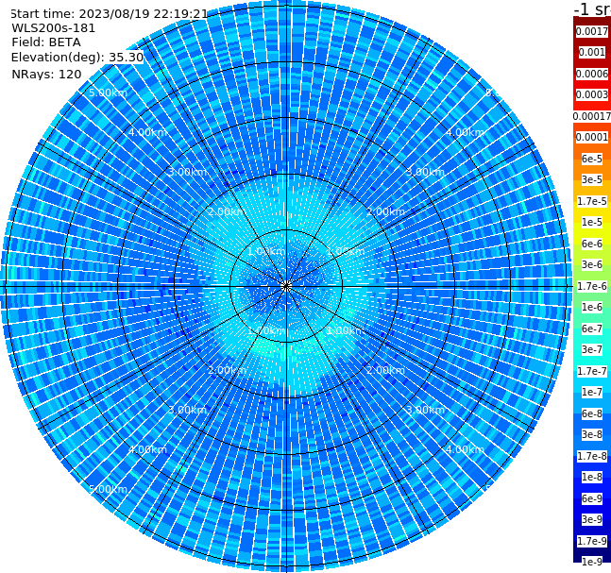This screenshot has width=611, height=573.
Task: Click the 6e-5 color bar label
Action: (x=592, y=159)
